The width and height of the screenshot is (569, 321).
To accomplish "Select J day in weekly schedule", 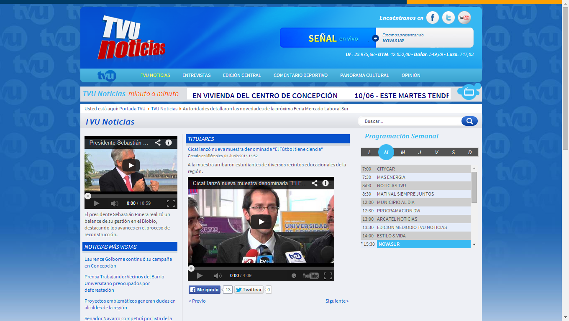I will [420, 152].
